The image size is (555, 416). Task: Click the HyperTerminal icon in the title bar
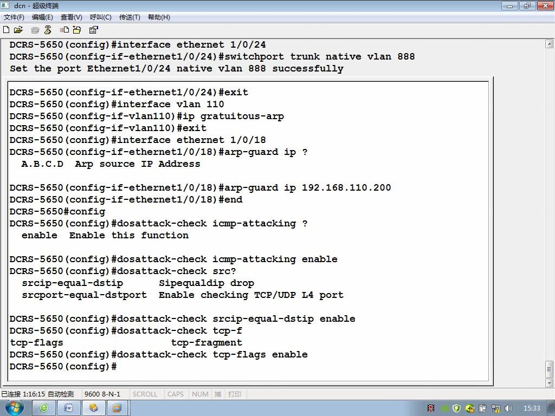[x=5, y=5]
